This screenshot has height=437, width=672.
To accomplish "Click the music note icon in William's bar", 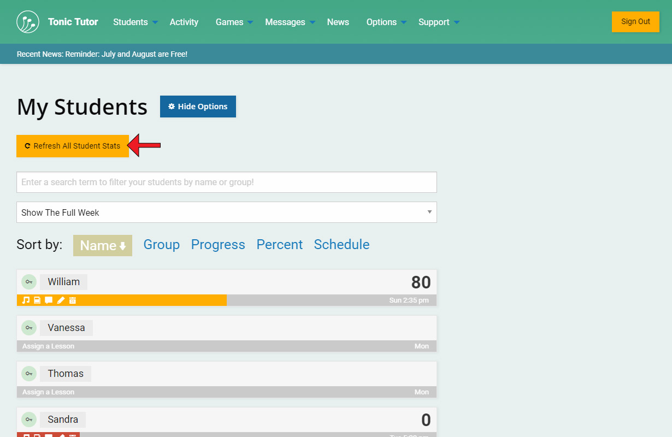I will pyautogui.click(x=26, y=300).
